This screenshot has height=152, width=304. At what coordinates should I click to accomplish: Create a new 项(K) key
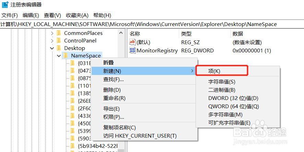tap(222, 71)
